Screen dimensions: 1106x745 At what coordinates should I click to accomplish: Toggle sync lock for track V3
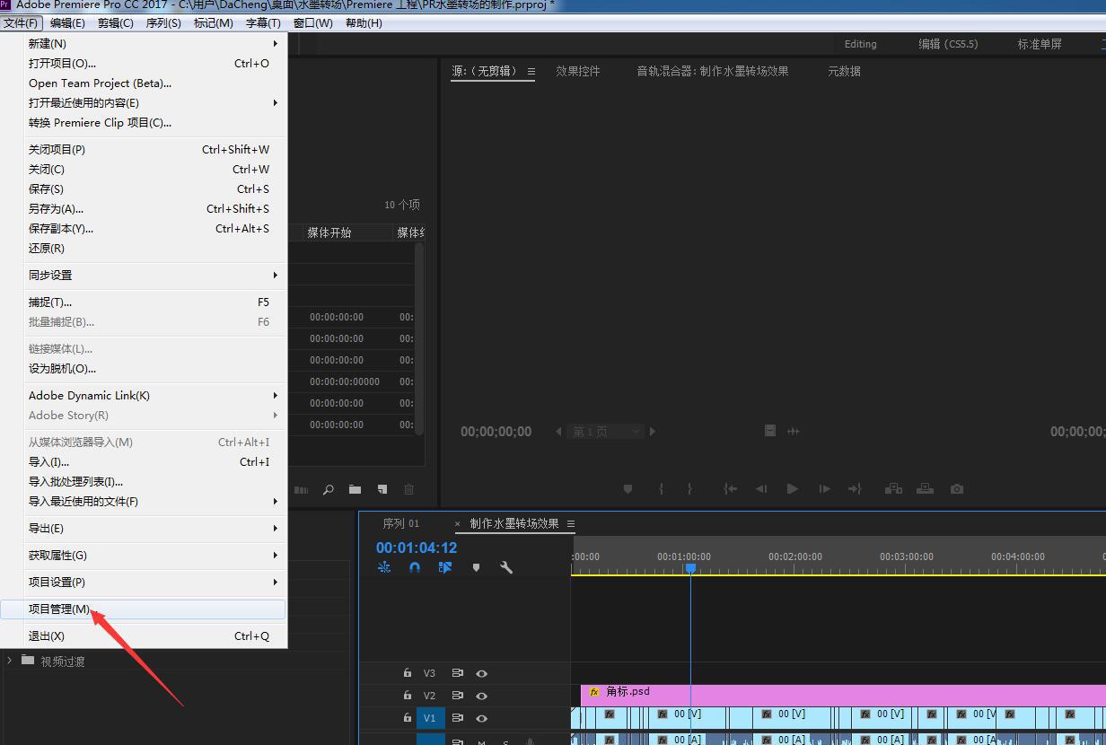[457, 673]
